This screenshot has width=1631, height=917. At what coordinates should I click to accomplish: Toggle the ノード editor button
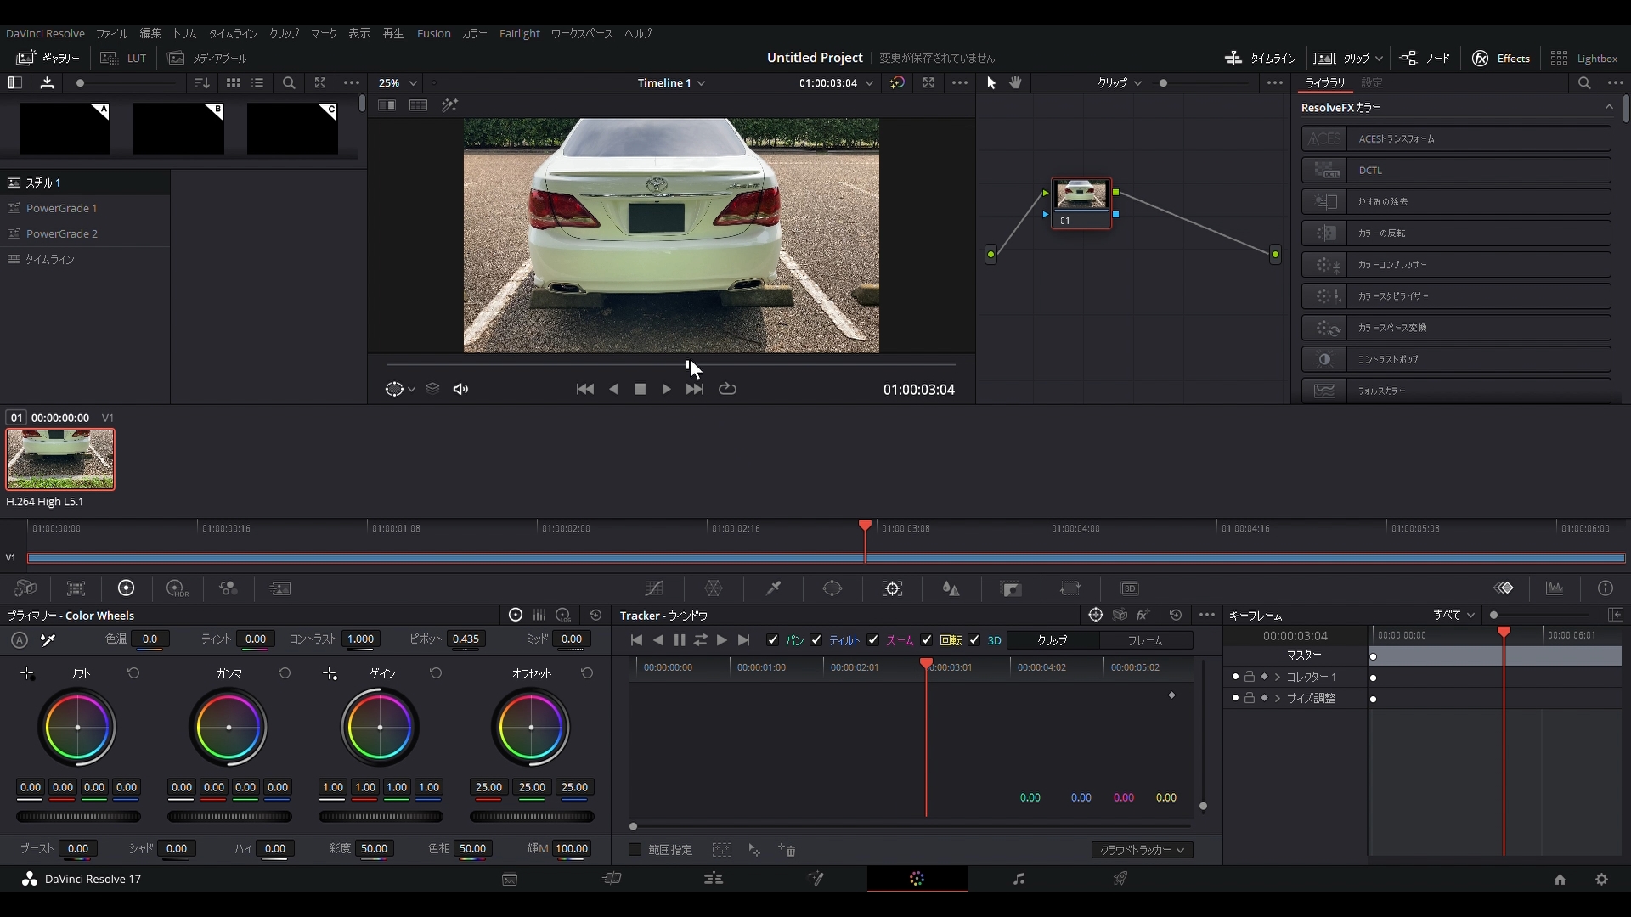point(1425,58)
